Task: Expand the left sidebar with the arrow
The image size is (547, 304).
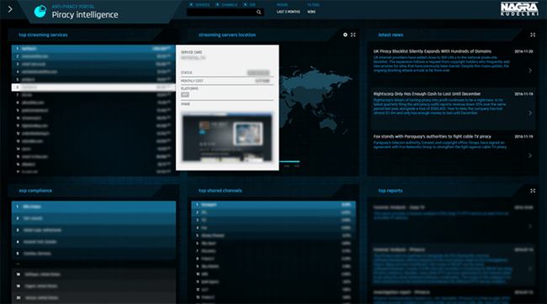Action: [10, 9]
